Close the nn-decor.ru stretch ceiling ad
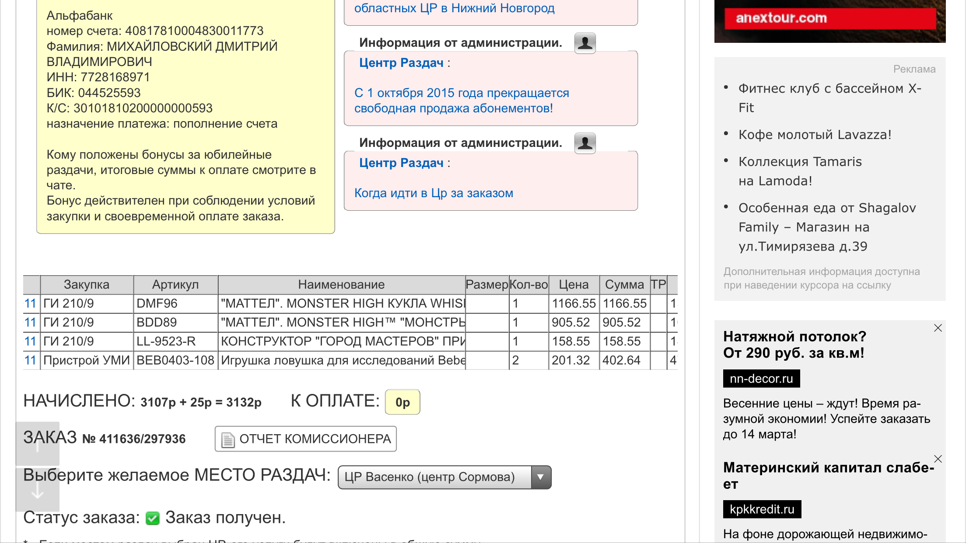966x543 pixels. [938, 328]
